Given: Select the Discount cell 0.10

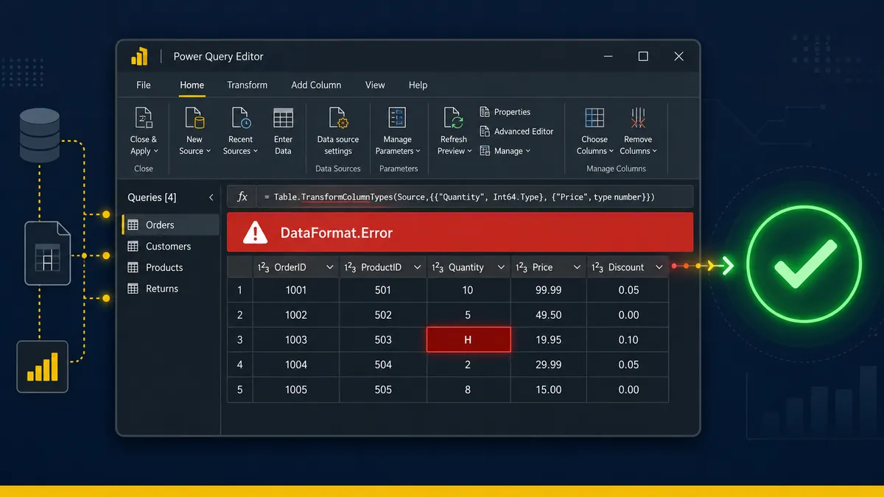Looking at the screenshot, I should [x=628, y=340].
